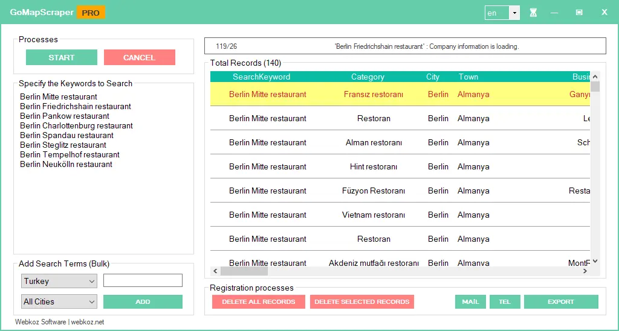This screenshot has width=619, height=331.
Task: Click the Town column header
Action: 468,77
